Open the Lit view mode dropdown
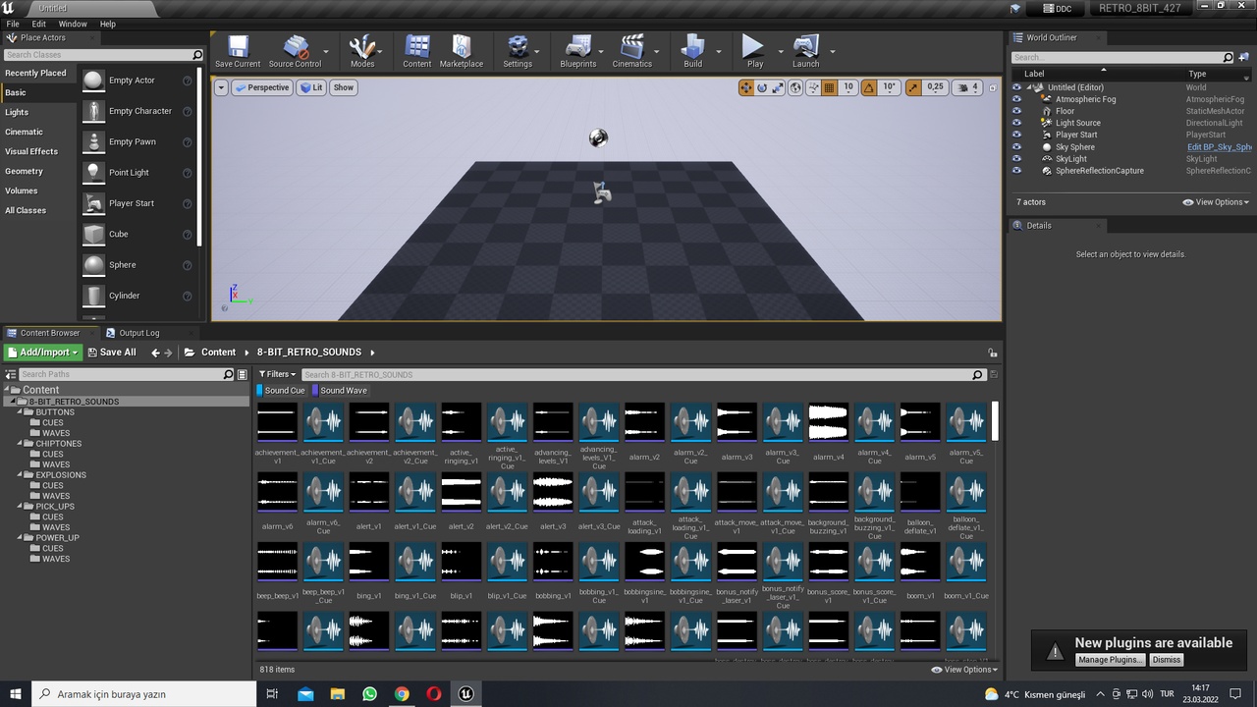 [x=311, y=87]
